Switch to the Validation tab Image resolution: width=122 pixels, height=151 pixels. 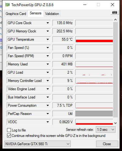pyautogui.click(x=52, y=14)
